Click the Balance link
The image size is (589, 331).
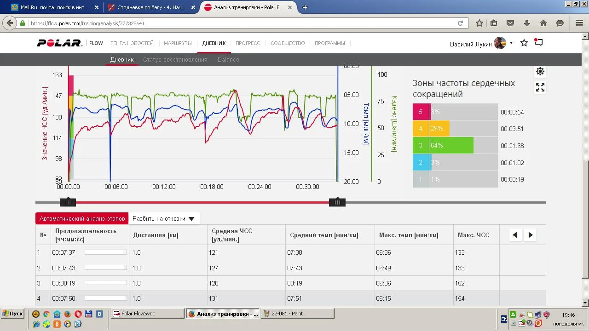coord(228,59)
